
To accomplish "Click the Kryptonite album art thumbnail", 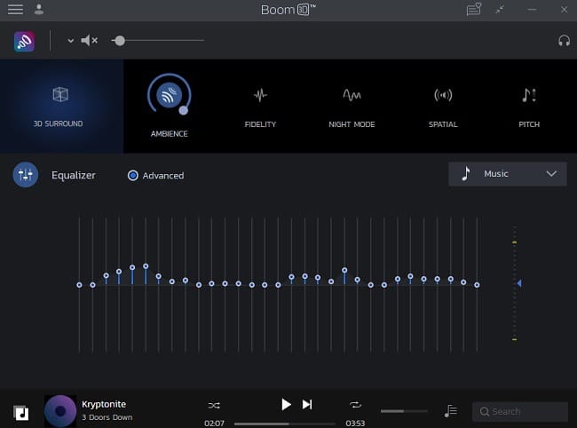I will pos(60,411).
